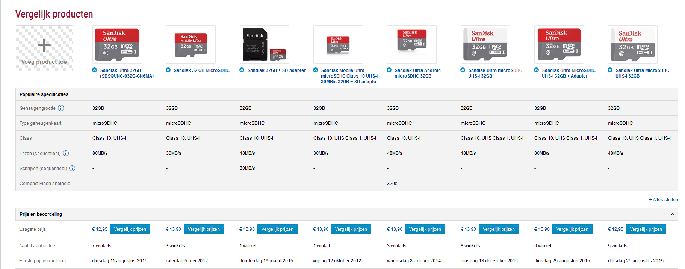This screenshot has width=685, height=269.
Task: Click the date dinsdag 13 december 2016
Action: click(x=489, y=261)
